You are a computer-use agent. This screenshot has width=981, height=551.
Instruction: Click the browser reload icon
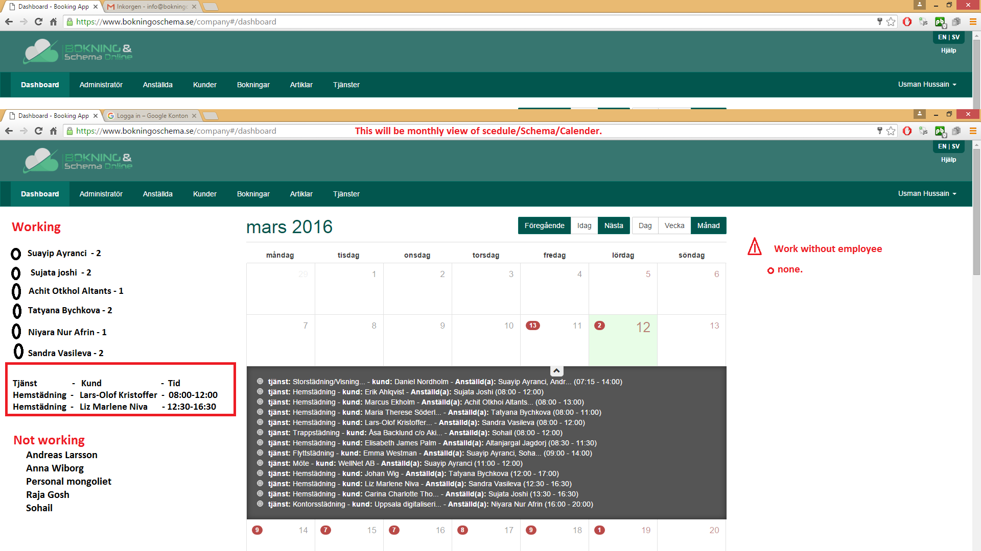pyautogui.click(x=38, y=131)
